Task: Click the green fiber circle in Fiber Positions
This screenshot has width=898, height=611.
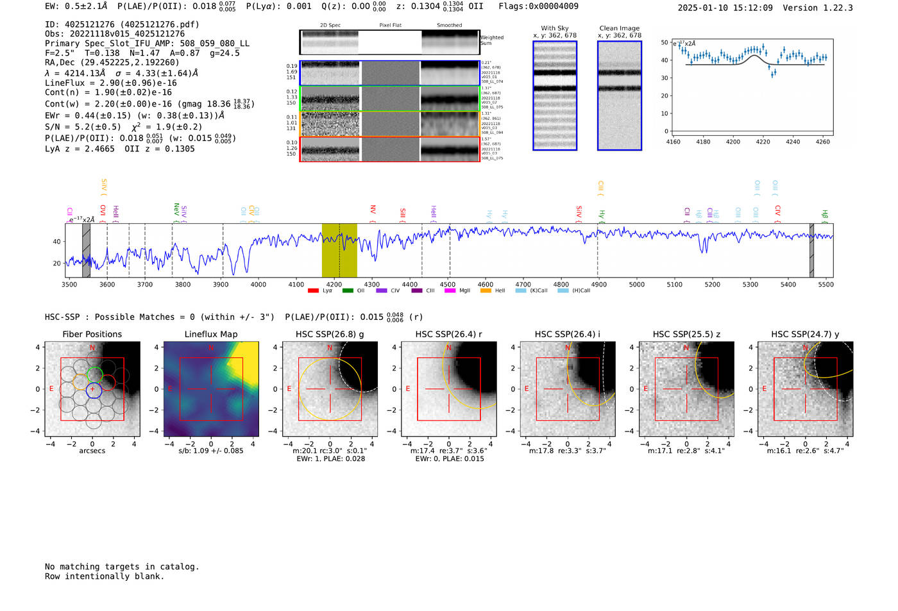Action: pos(94,374)
